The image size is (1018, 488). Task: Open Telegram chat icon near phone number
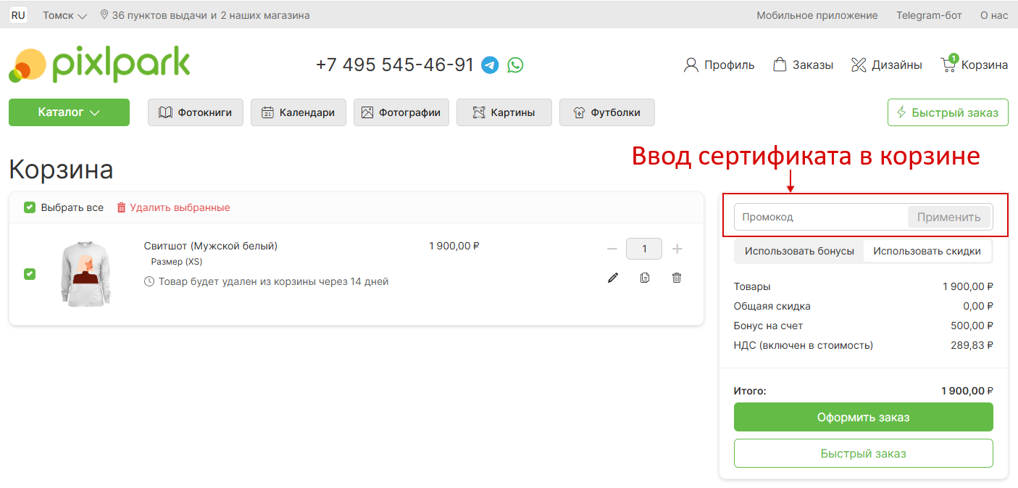click(491, 65)
